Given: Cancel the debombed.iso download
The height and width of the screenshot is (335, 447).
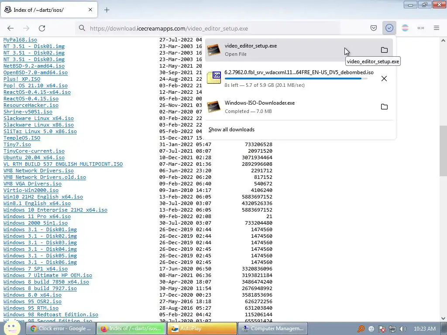Looking at the screenshot, I should (384, 79).
